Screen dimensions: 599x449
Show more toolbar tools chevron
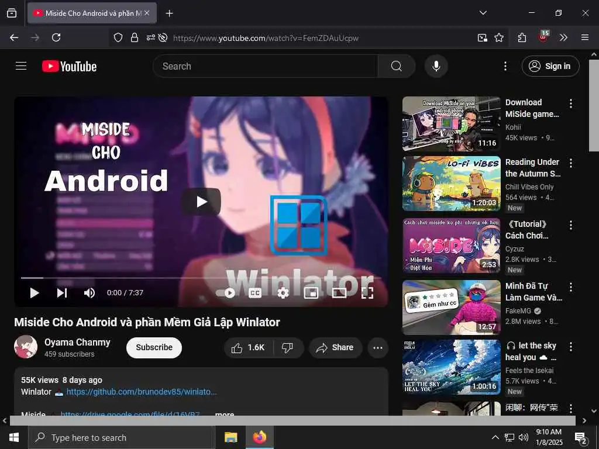tap(563, 37)
